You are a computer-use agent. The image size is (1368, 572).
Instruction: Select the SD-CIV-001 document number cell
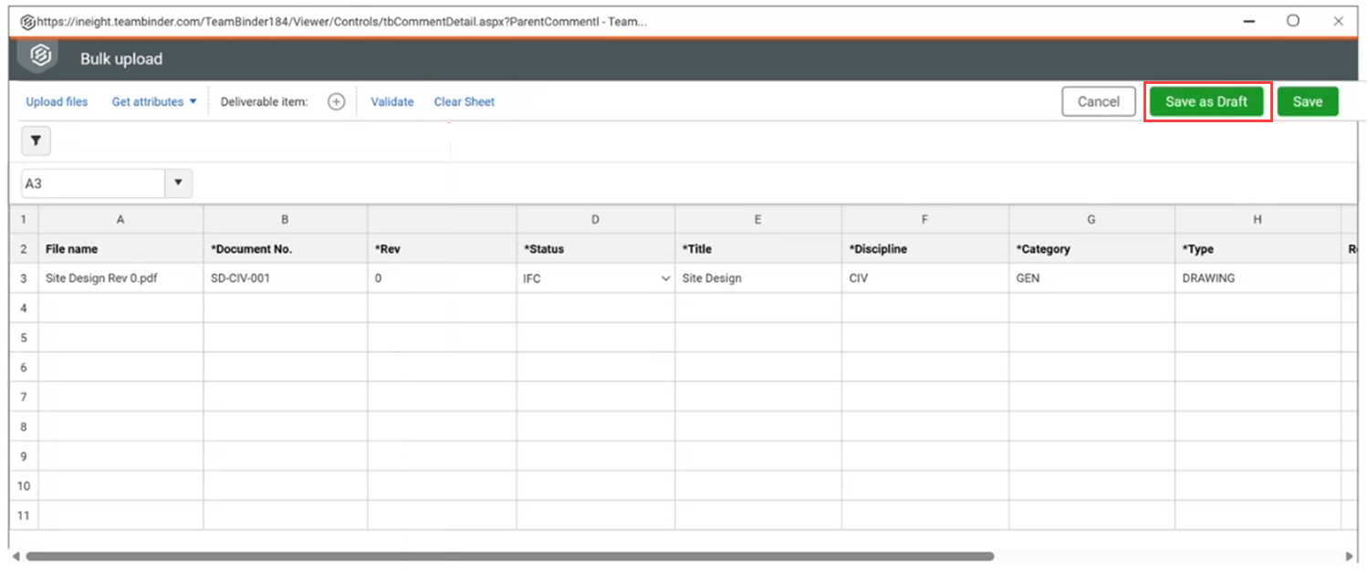285,279
